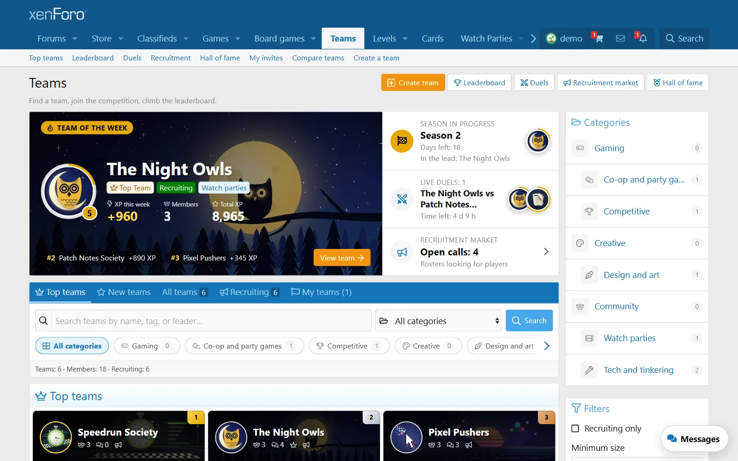Expand the Games dropdown arrow
This screenshot has height=461, width=738.
tap(238, 39)
